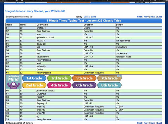The height and width of the screenshot is (124, 168).
Task: Click Sara Galindo in rank 69 row
Action: pyautogui.click(x=43, y=100)
